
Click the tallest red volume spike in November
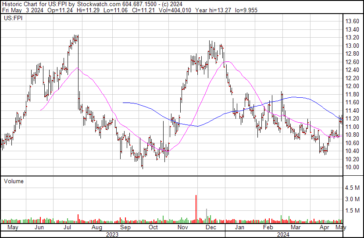click(x=196, y=209)
